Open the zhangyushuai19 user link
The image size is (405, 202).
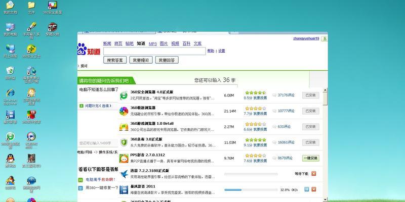(306, 39)
